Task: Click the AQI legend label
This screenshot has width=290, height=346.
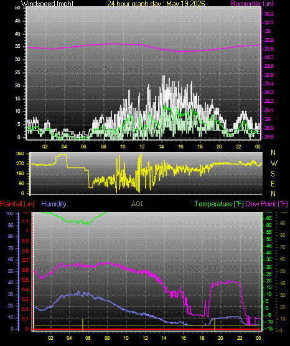Action: point(137,204)
